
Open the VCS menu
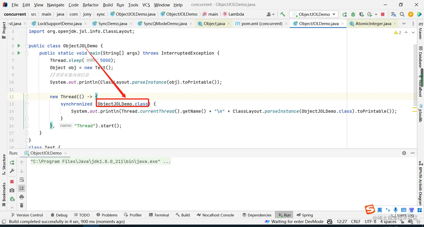tap(146, 5)
